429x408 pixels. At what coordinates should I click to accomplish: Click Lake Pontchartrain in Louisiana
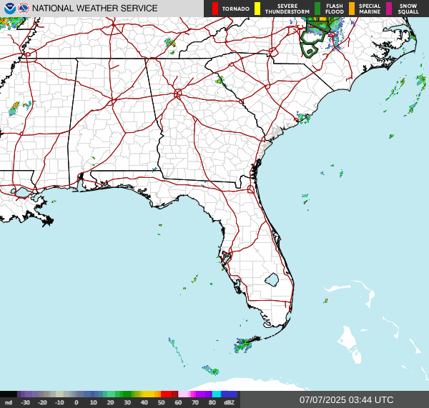point(23,192)
